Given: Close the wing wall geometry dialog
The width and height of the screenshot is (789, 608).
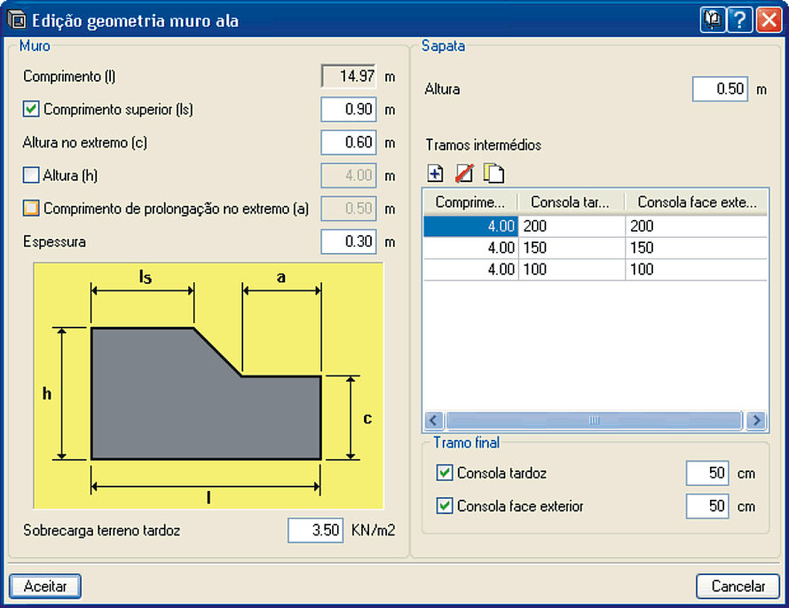Looking at the screenshot, I should click(768, 20).
